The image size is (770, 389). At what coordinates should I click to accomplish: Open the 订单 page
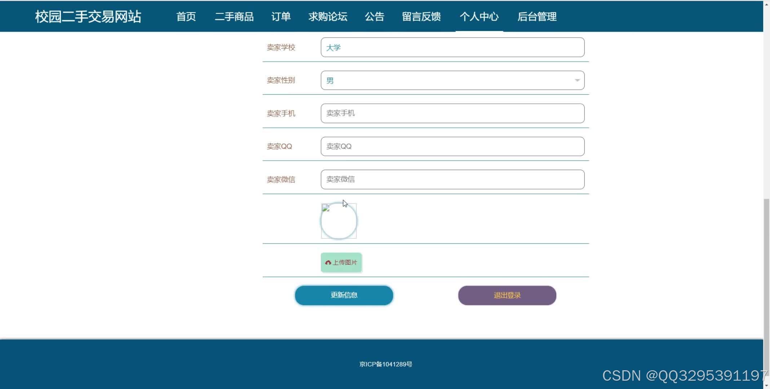281,17
